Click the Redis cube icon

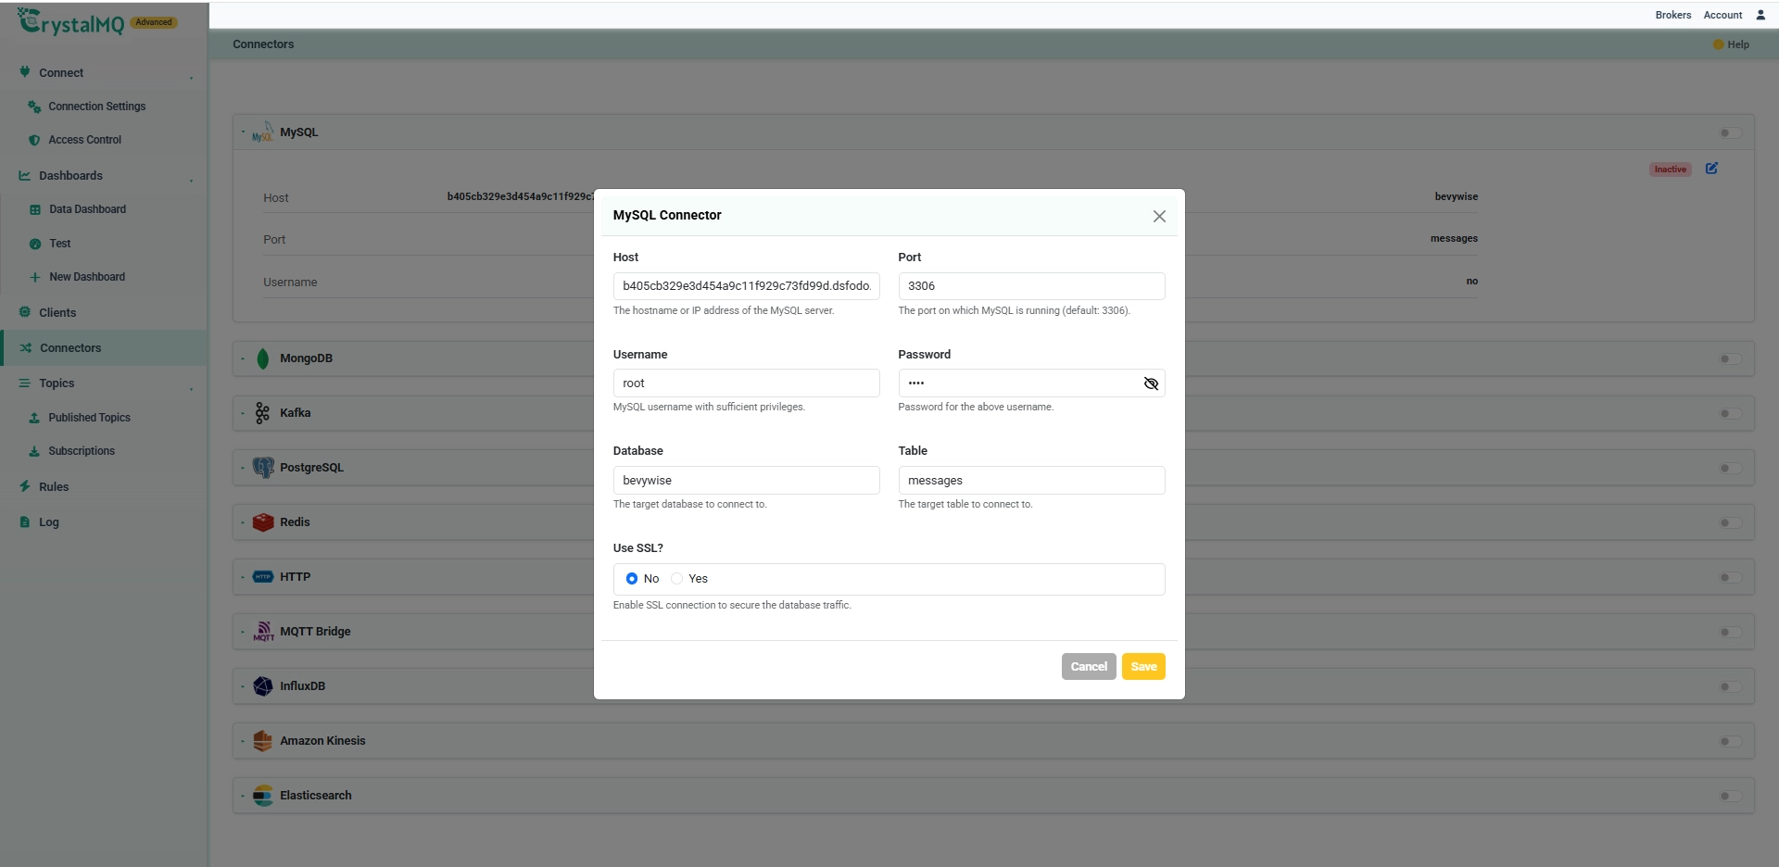[x=263, y=522]
